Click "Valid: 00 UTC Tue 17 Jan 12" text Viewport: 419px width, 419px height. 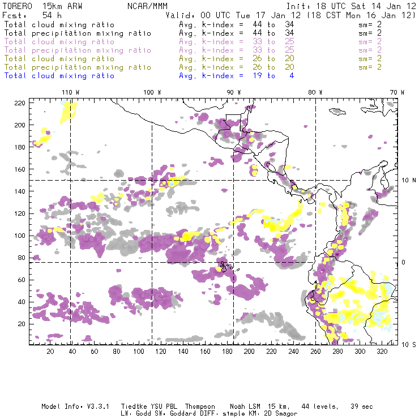coord(233,15)
